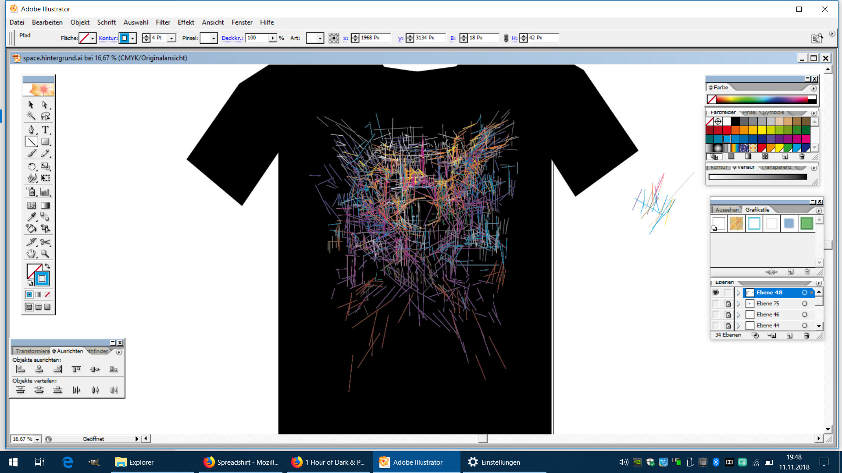The height and width of the screenshot is (473, 842).
Task: Select the Zoom magnifier tool
Action: click(45, 254)
